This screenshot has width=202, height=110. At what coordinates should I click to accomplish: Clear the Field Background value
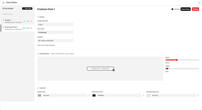(x=198, y=95)
